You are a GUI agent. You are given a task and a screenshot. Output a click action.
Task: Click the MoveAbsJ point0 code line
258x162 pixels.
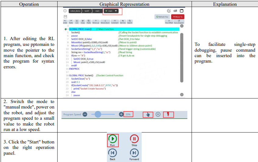click(90, 42)
